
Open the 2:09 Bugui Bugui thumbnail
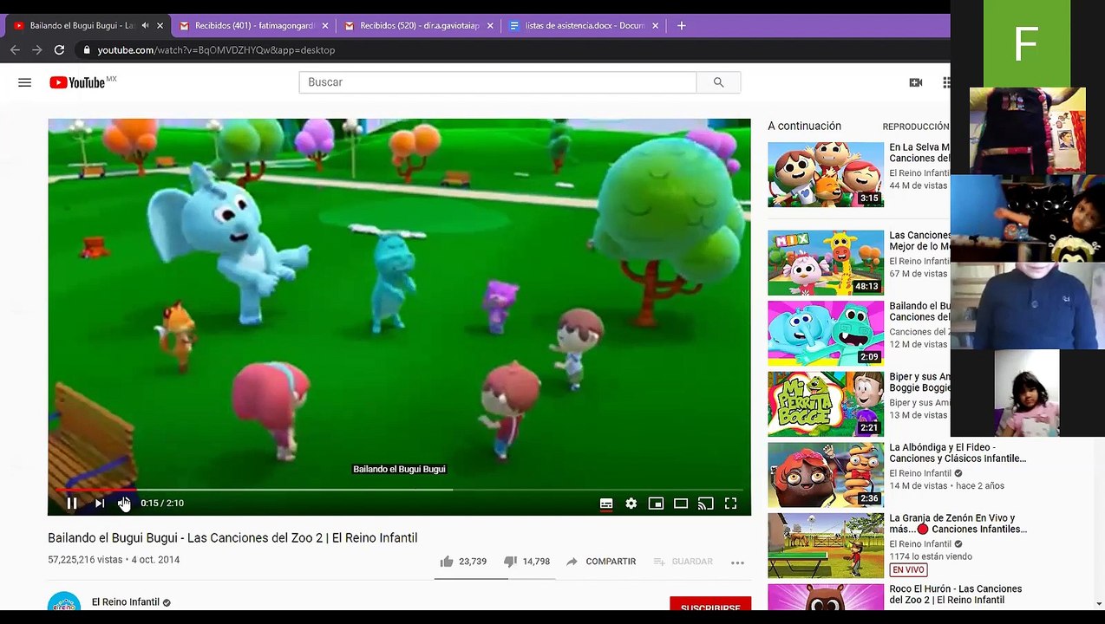[x=826, y=334]
